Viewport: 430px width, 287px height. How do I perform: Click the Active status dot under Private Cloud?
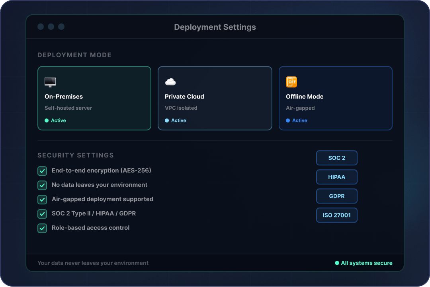tap(167, 120)
